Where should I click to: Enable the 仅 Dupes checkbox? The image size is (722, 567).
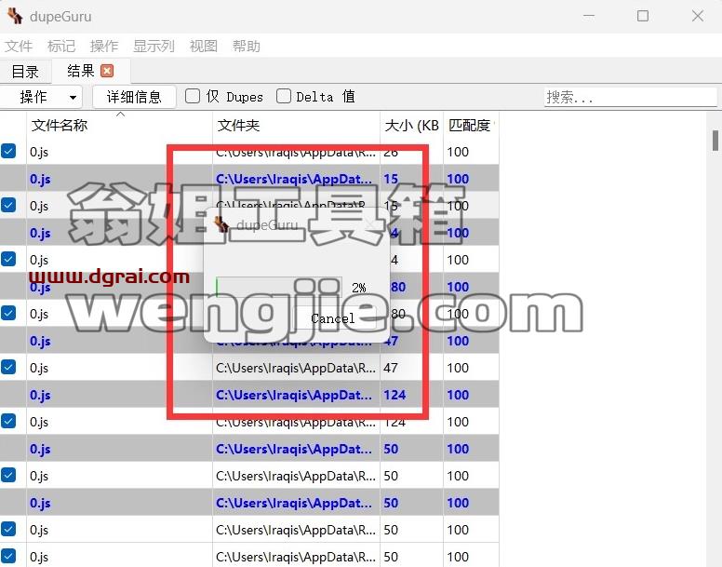tap(193, 96)
